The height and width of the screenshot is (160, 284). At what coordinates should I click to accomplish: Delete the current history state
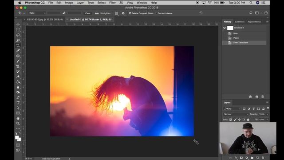tap(262, 97)
